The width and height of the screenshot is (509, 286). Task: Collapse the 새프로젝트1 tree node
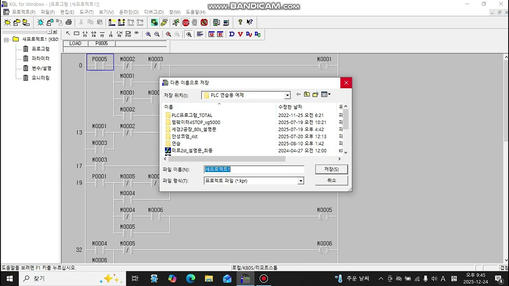tap(6, 40)
